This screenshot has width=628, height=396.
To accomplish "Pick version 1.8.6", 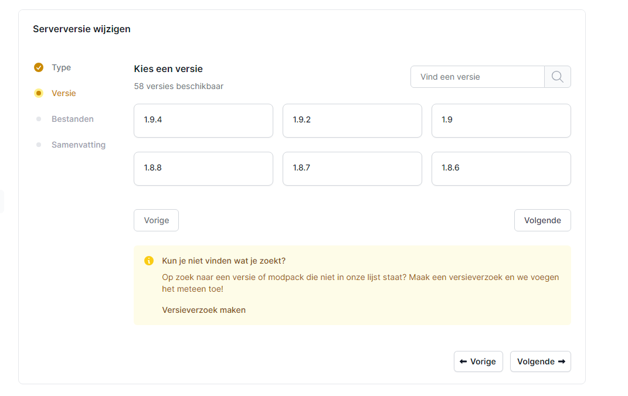I will 501,169.
